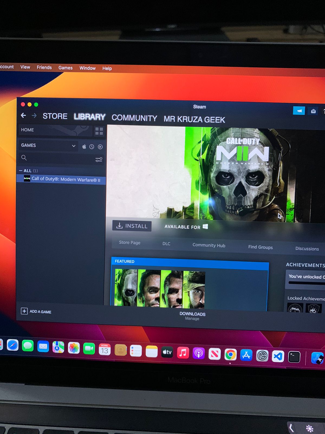
Task: Open the COMMUNITY tab
Action: coord(134,118)
